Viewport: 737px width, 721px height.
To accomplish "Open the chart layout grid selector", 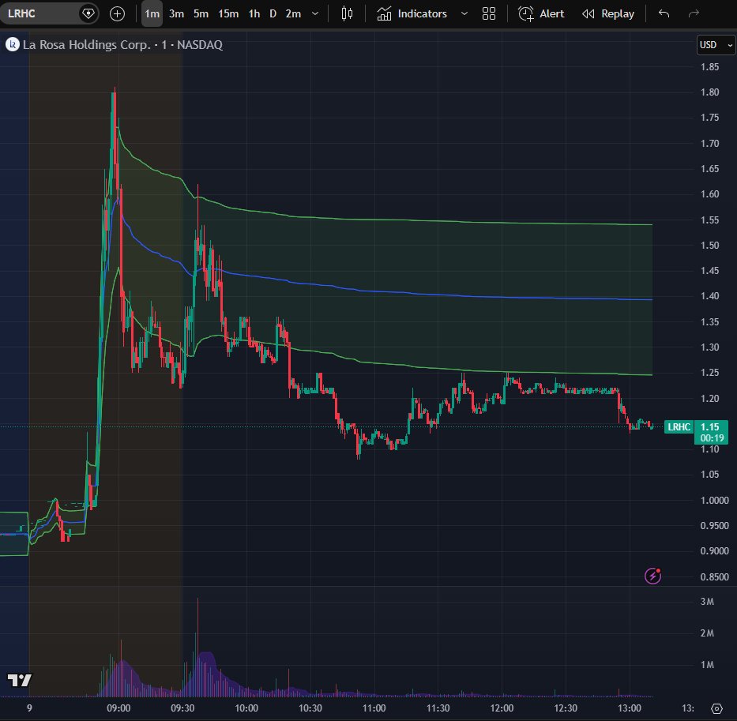I will (x=489, y=13).
